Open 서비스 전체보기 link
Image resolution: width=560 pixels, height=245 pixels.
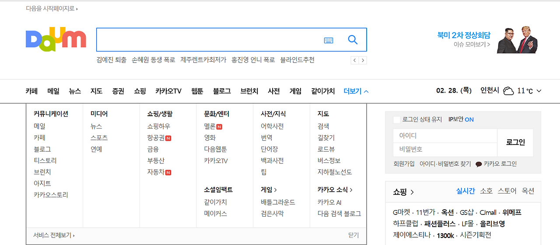[x=54, y=235]
